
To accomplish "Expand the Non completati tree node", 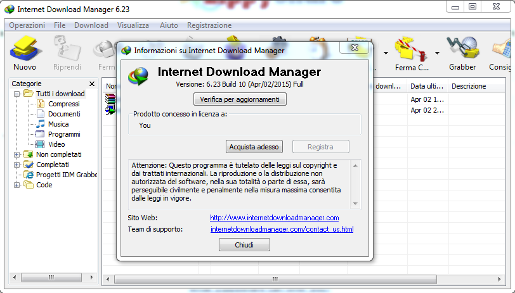I will 16,154.
